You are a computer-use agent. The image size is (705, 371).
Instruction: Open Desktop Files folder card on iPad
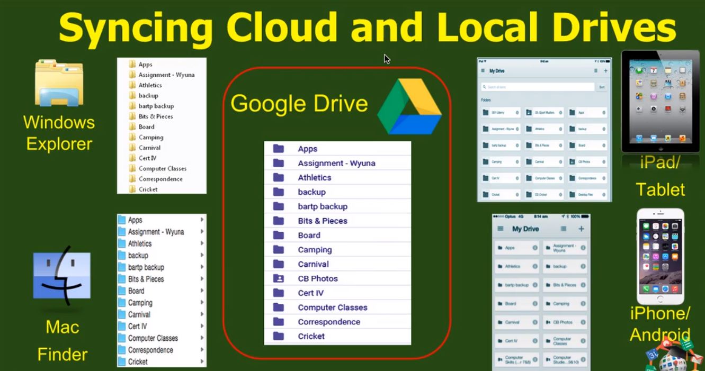pos(587,195)
